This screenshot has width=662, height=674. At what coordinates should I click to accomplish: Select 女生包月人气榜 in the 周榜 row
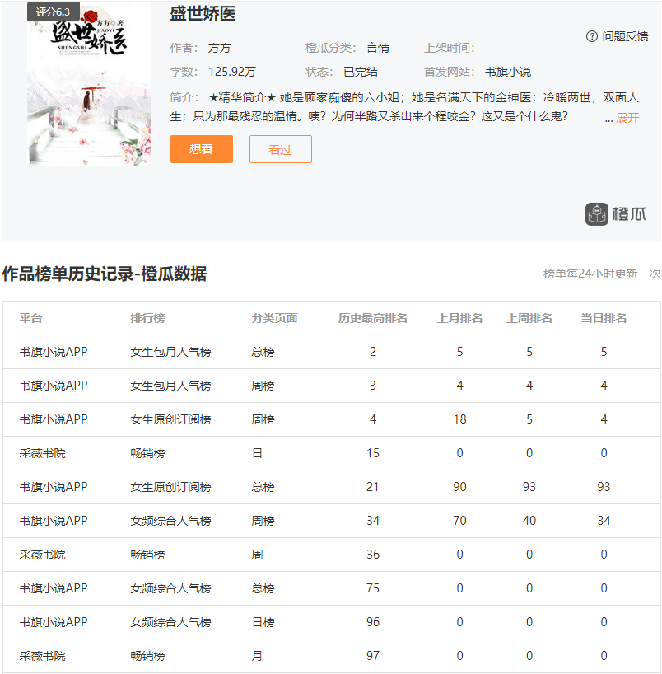(x=171, y=386)
